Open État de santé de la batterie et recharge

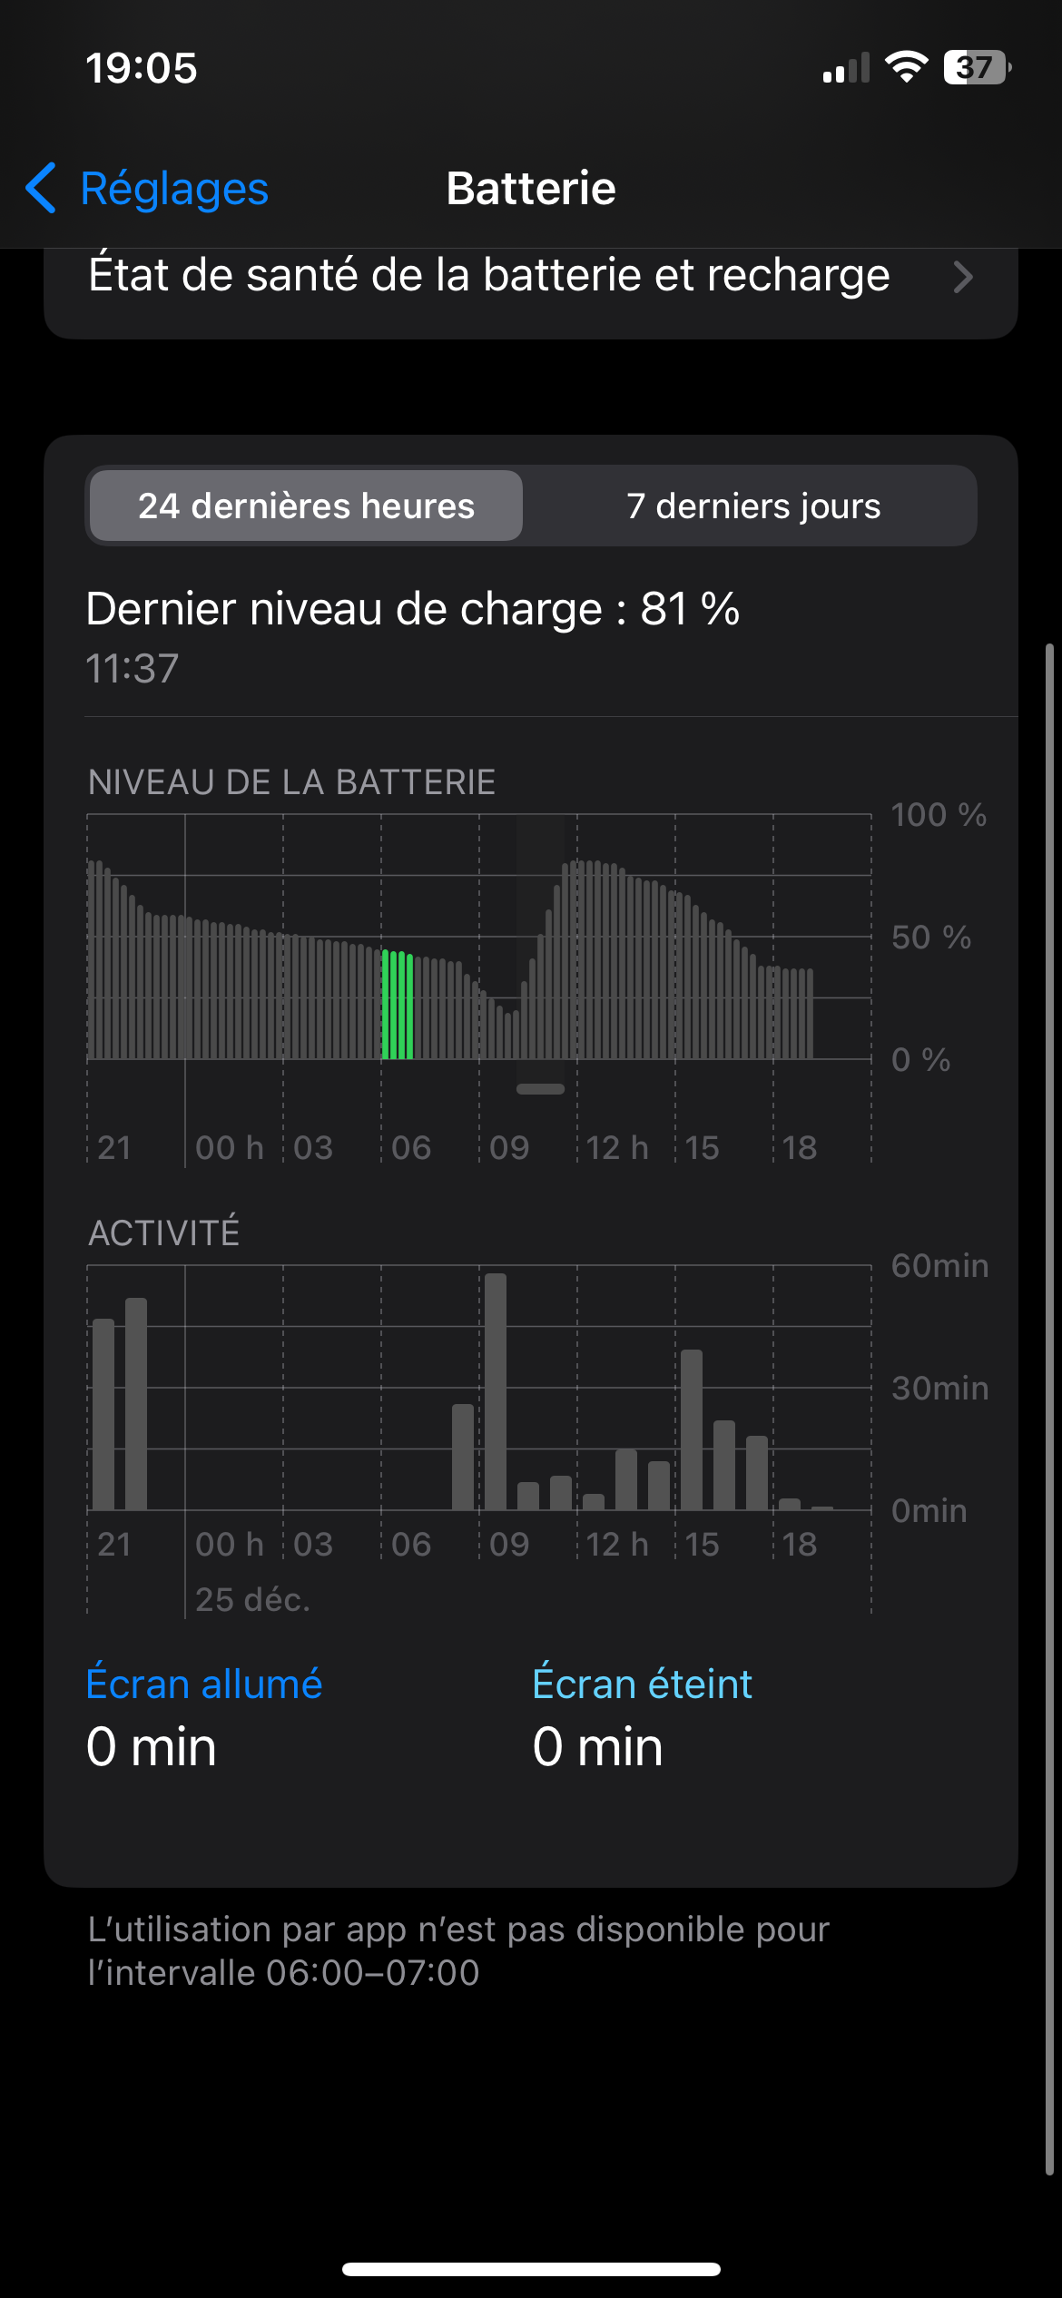pyautogui.click(x=488, y=276)
